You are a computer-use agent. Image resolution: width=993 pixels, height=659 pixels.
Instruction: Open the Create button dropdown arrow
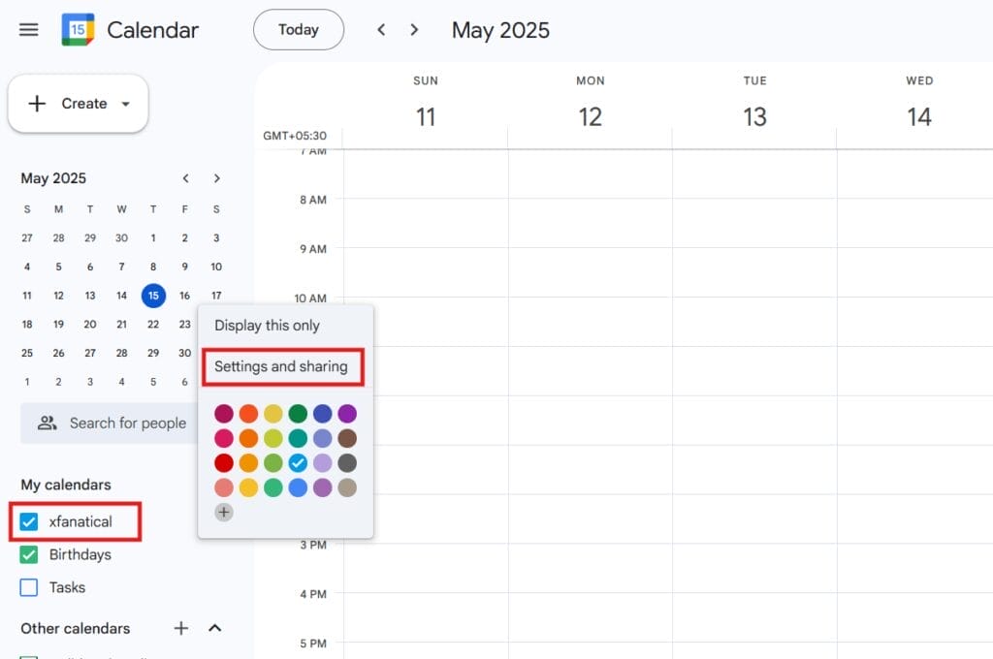125,104
